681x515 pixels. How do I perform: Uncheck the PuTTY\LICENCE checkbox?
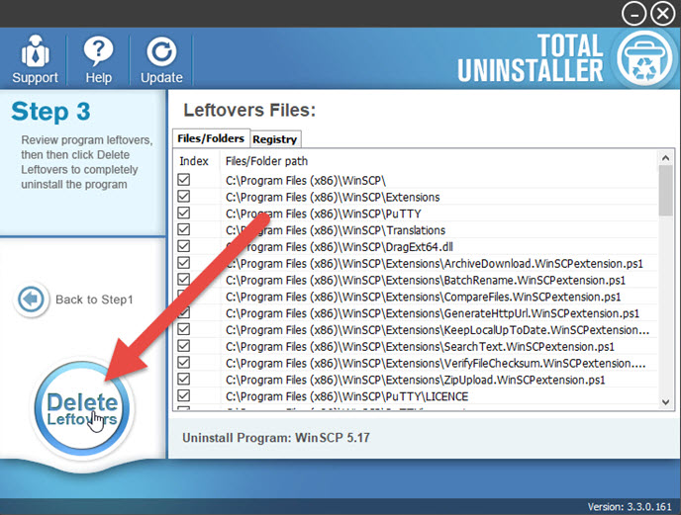184,395
